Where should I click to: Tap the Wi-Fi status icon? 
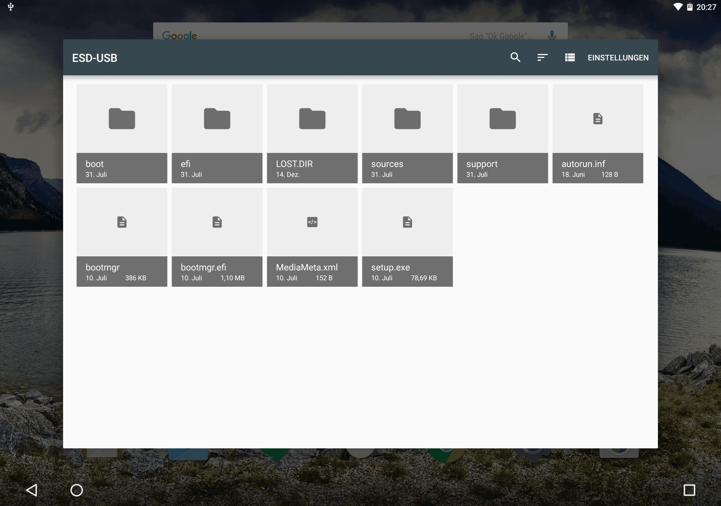click(x=678, y=7)
